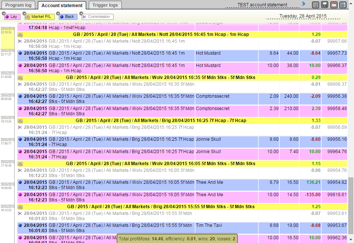354x243 pixels.
Task: Click the 240.00 odds value
Action: pyautogui.click(x=291, y=96)
